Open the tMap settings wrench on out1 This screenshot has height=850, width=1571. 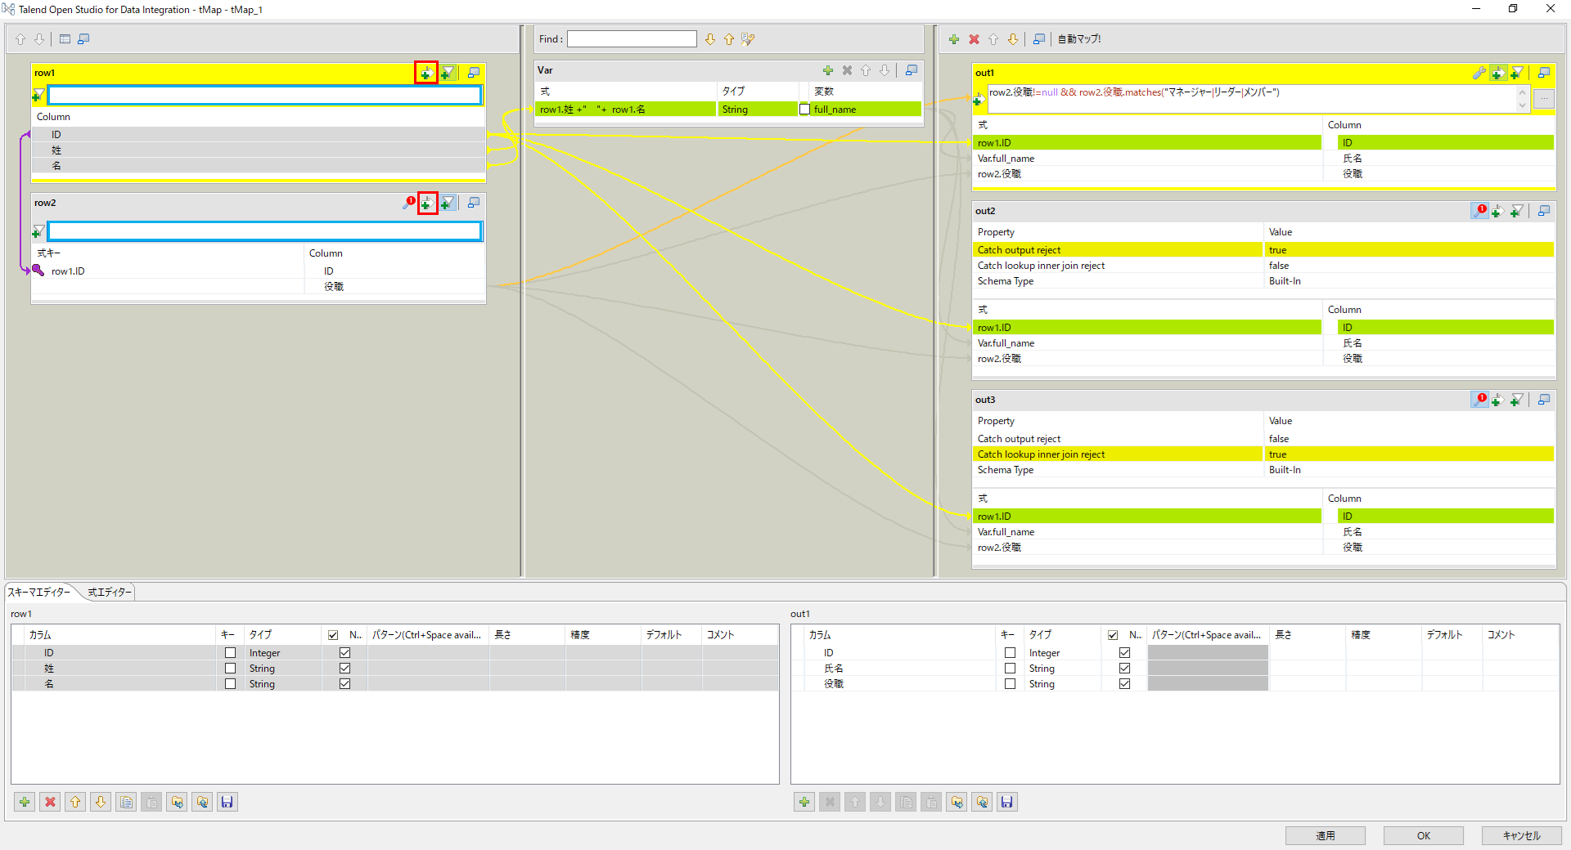pyautogui.click(x=1478, y=73)
